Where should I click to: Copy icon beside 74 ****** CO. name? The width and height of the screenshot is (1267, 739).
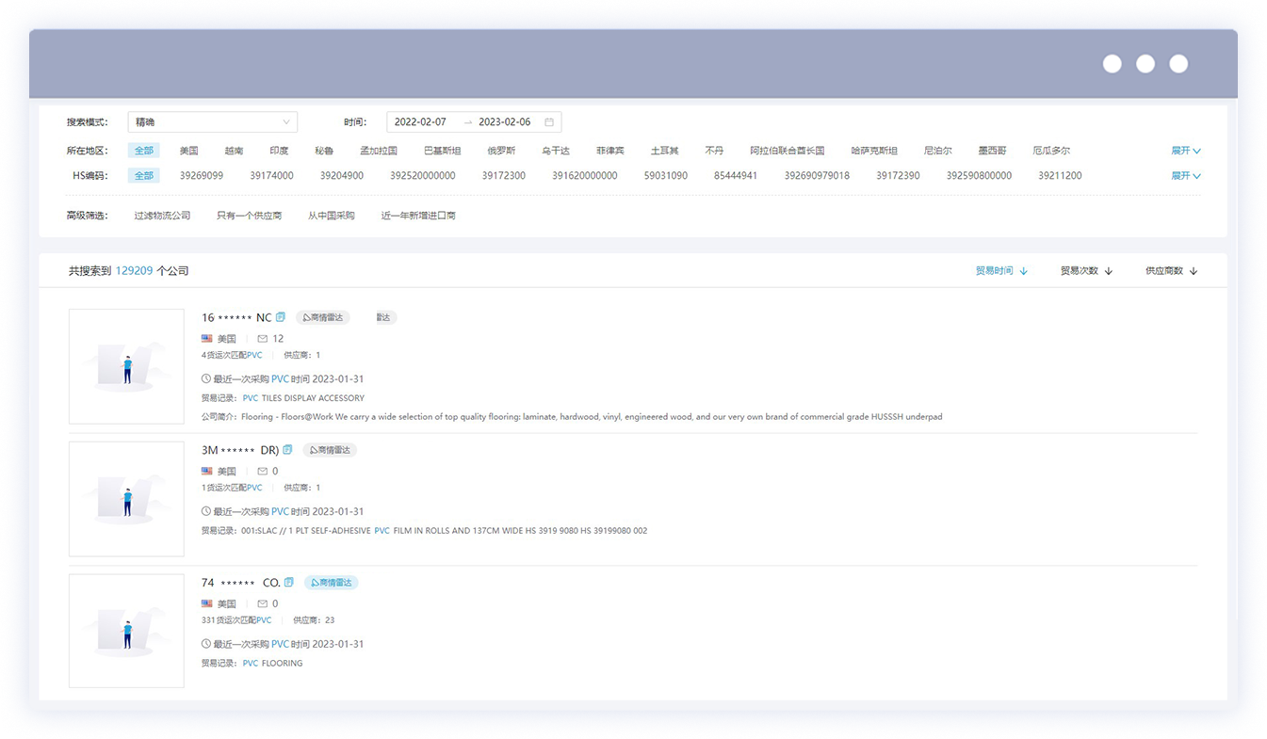[289, 583]
